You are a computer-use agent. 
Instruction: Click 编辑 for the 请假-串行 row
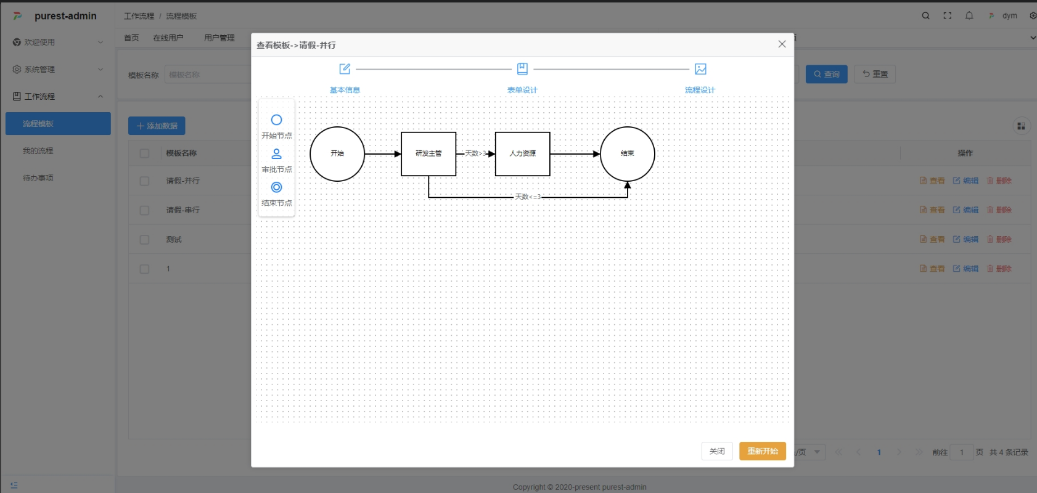(x=966, y=210)
